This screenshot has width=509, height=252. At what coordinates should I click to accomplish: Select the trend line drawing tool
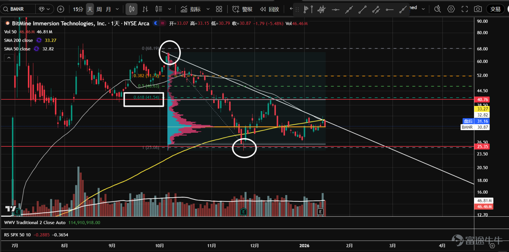coord(362,10)
